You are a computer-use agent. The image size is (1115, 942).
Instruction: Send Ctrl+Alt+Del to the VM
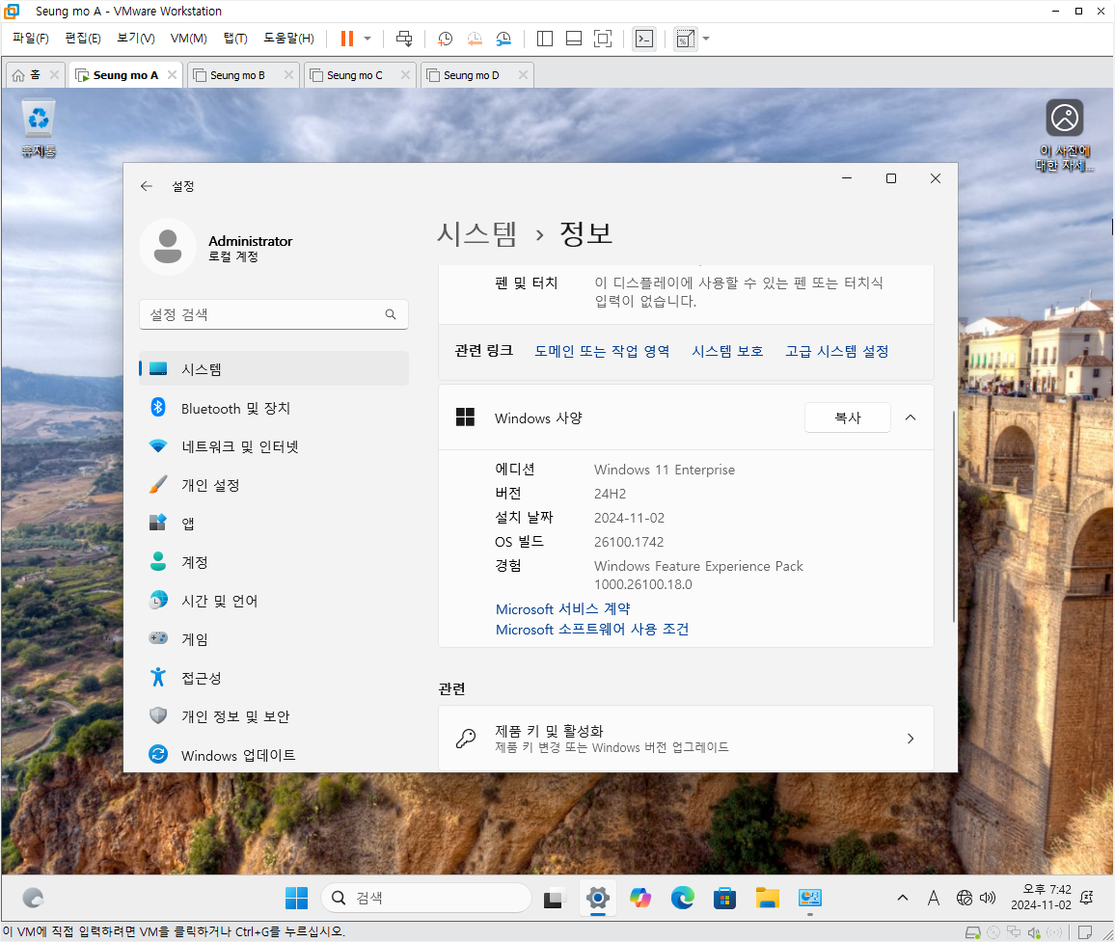[x=404, y=39]
